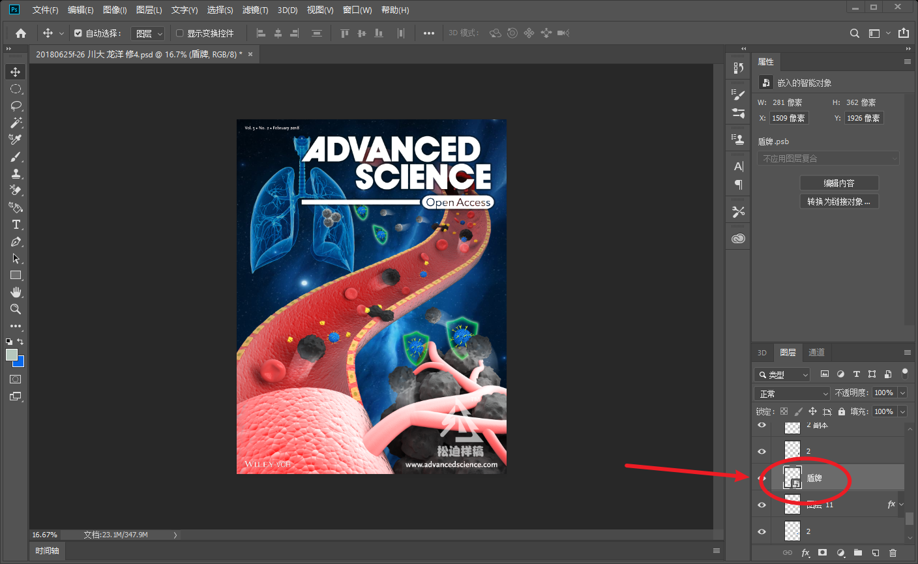
Task: Open the 滤镜(T) menu
Action: click(x=255, y=10)
